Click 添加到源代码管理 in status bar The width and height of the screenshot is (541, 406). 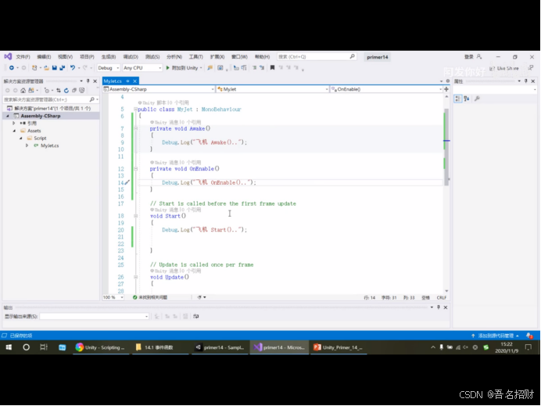point(495,336)
